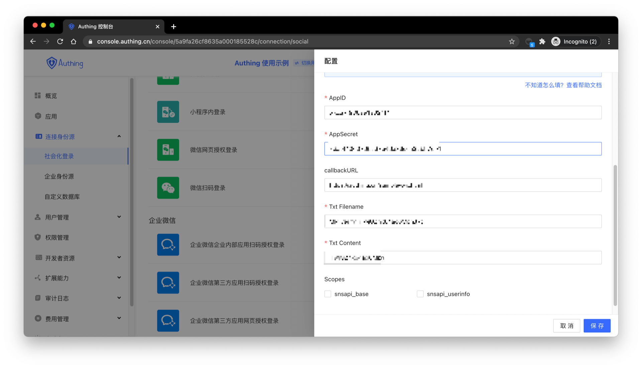
Task: Click the WeChat QR login icon
Action: (168, 188)
